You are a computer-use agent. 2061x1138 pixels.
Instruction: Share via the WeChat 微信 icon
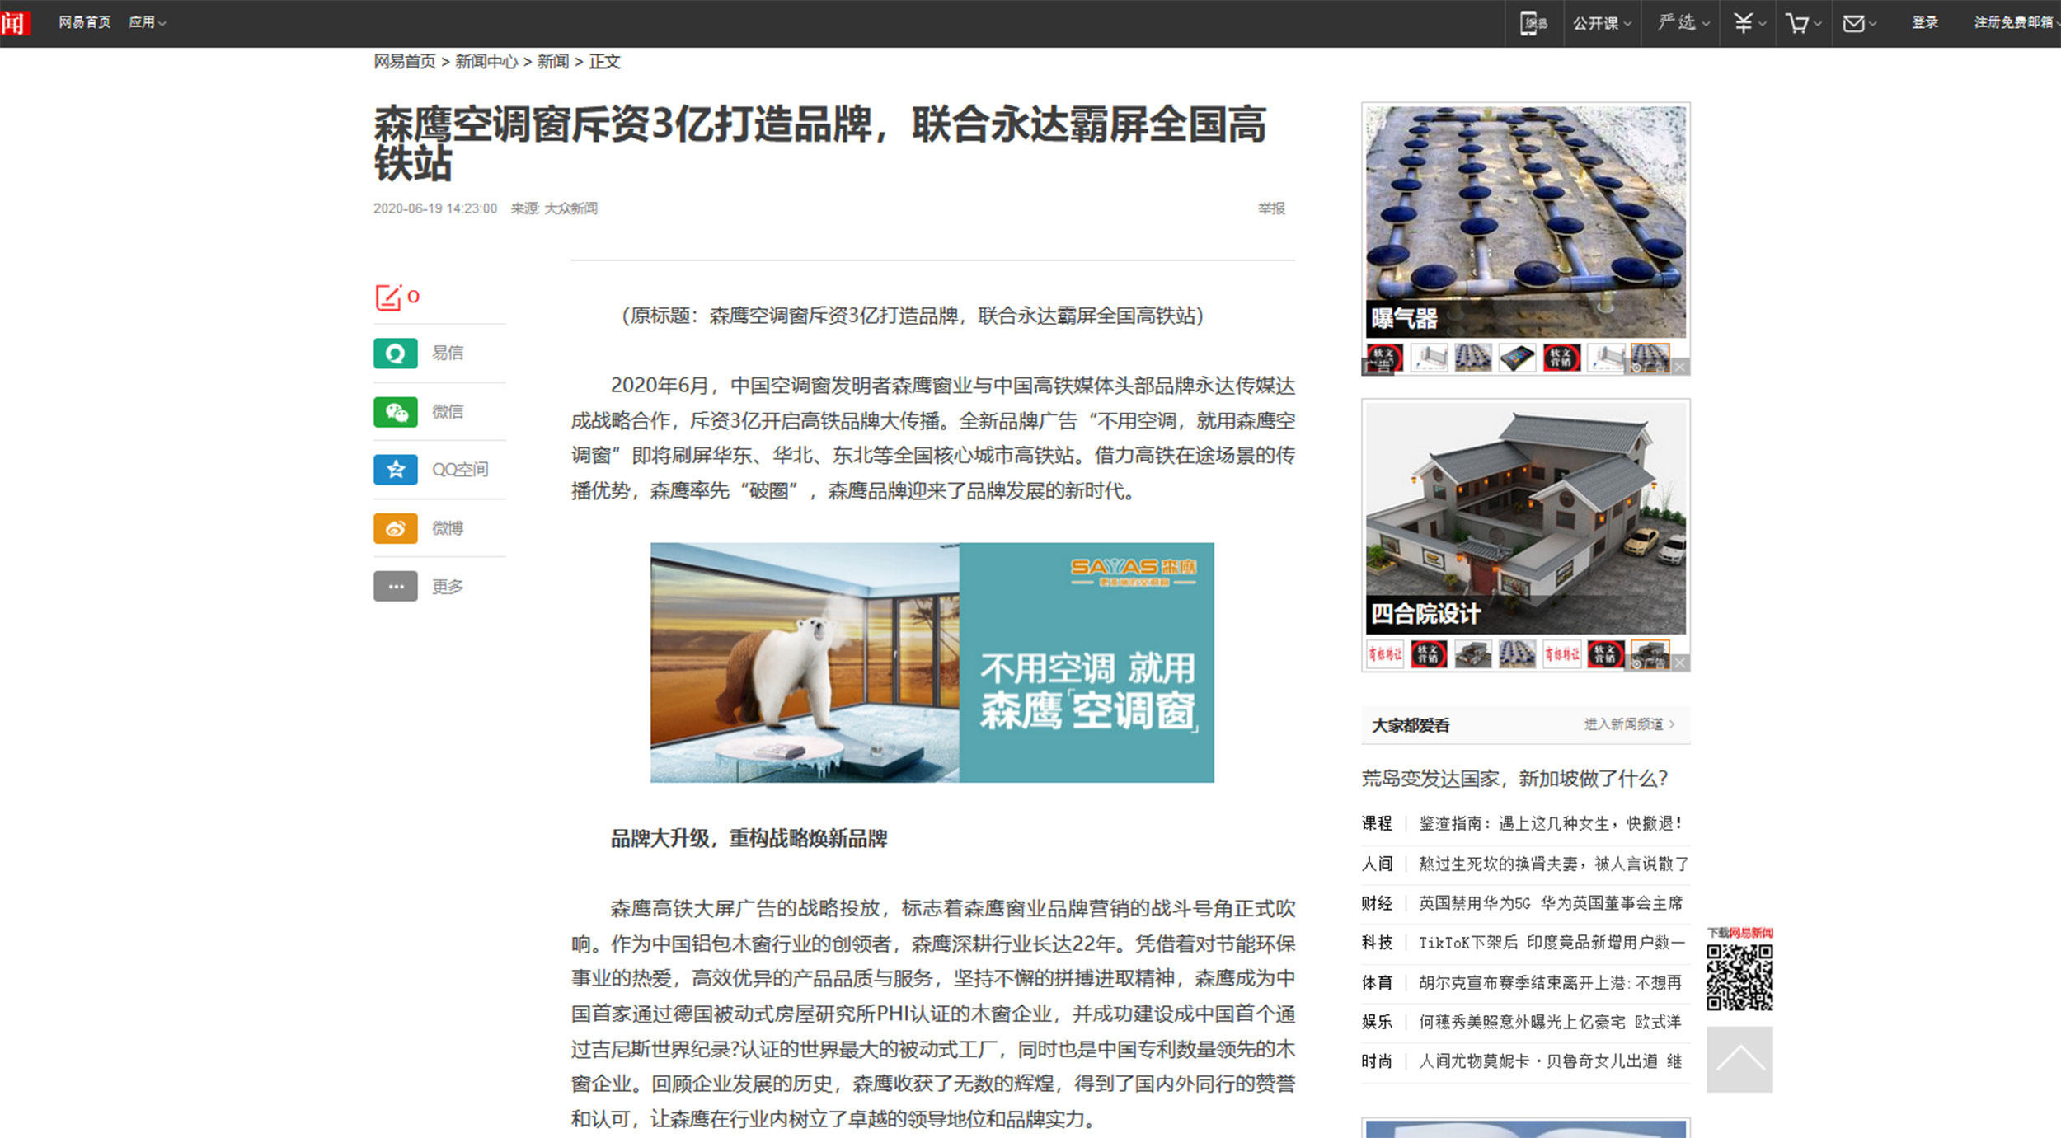tap(396, 412)
